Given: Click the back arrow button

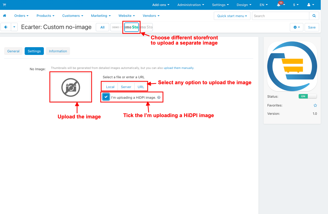Looking at the screenshot, I should [x=6, y=27].
